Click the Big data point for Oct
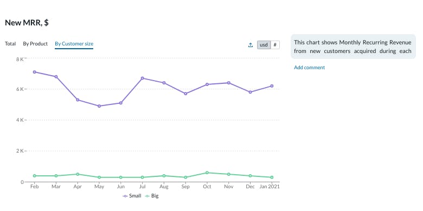This screenshot has height=211, width=423. (x=207, y=173)
